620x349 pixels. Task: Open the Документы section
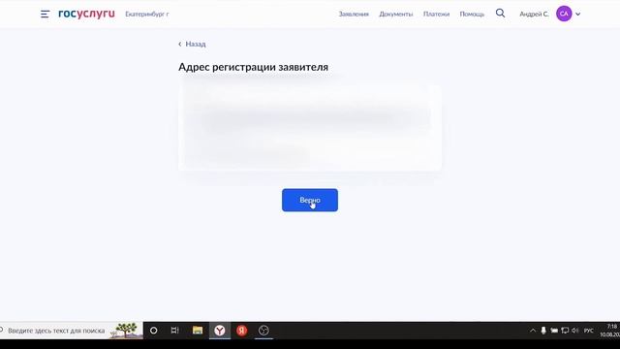pyautogui.click(x=396, y=14)
